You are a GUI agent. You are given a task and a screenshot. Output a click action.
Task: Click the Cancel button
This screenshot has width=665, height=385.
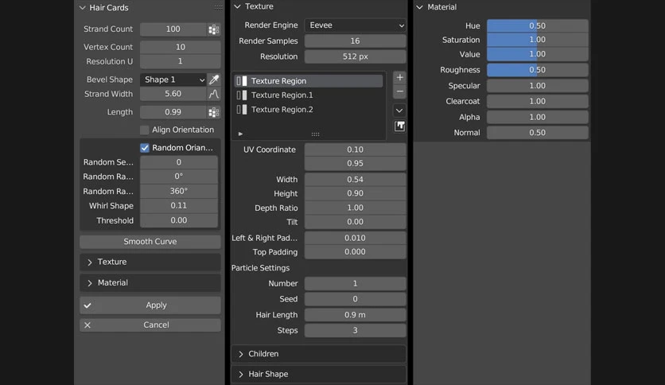coord(150,325)
